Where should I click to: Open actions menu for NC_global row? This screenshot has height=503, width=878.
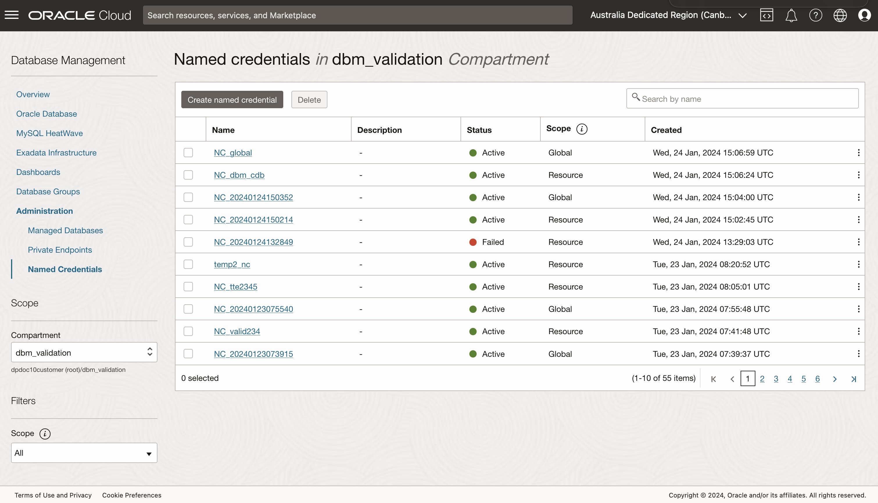click(x=858, y=153)
